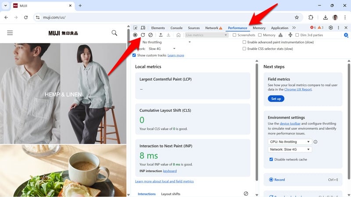Reload the muji.com page
The image size is (351, 197).
click(x=26, y=18)
